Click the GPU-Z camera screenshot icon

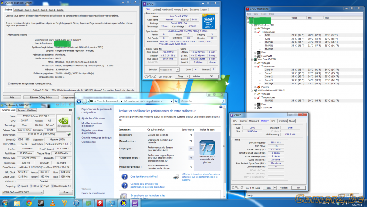(x=71, y=110)
